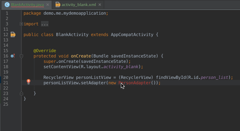Close the activity_blank.xml tab
The image size is (240, 131).
[x=99, y=5]
